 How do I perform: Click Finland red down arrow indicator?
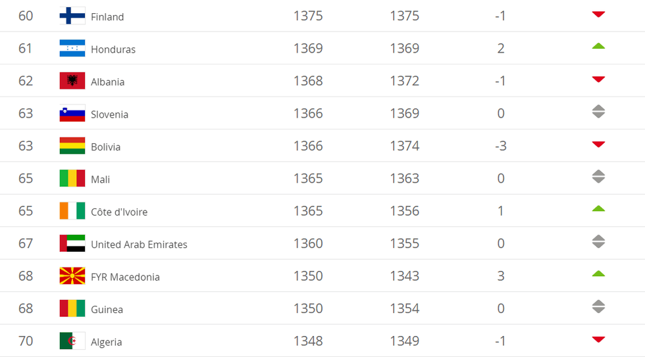[598, 14]
